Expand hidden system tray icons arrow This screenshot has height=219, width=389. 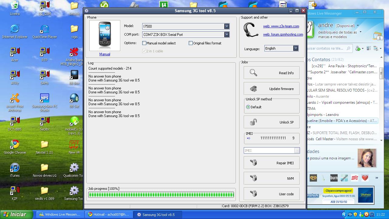click(x=344, y=214)
